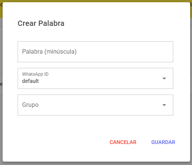Save the word with GUARDAR
Image resolution: width=192 pixels, height=165 pixels.
click(x=163, y=142)
